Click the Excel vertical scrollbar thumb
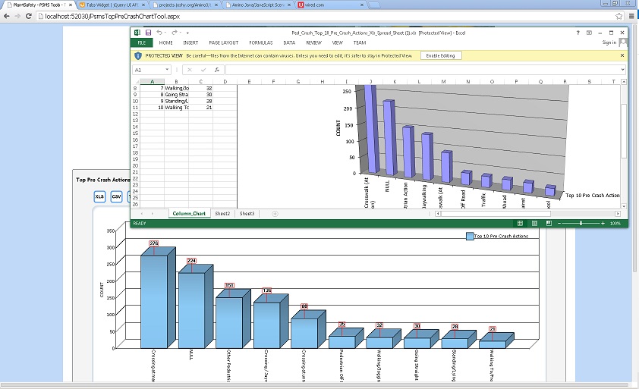 (624, 130)
